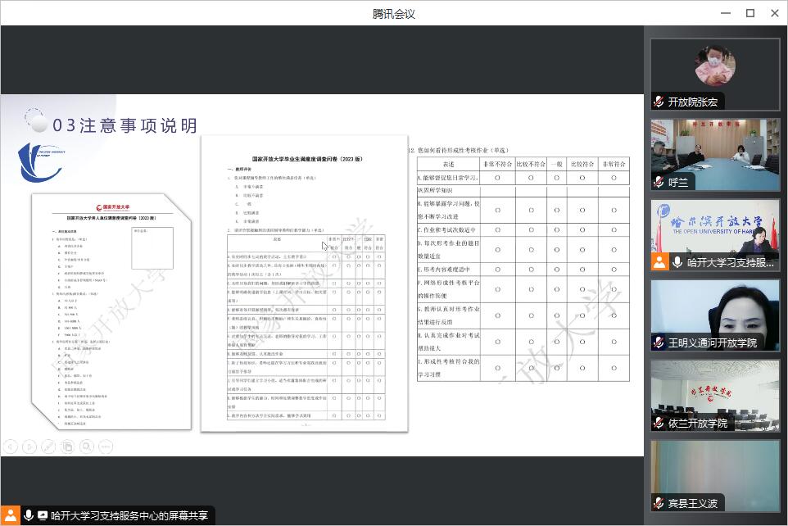Click the muted microphone icon beside 开放院张宏

click(x=659, y=102)
